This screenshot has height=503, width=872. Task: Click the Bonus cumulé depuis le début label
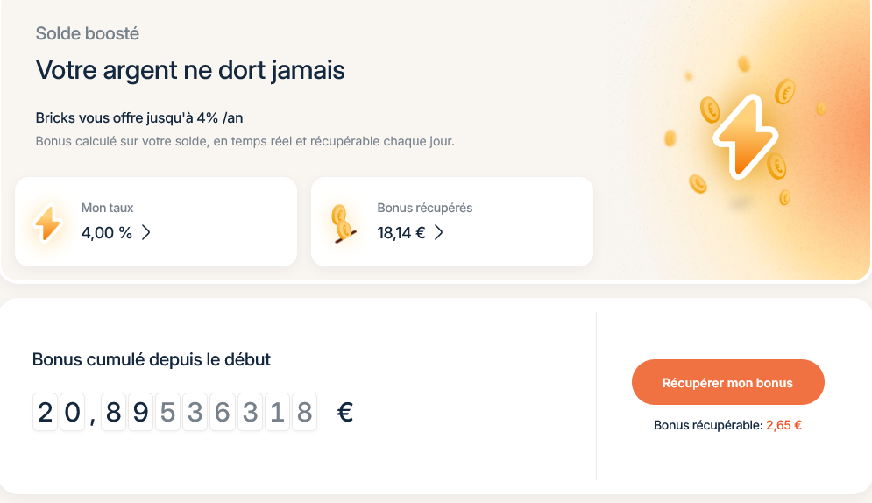pyautogui.click(x=152, y=359)
